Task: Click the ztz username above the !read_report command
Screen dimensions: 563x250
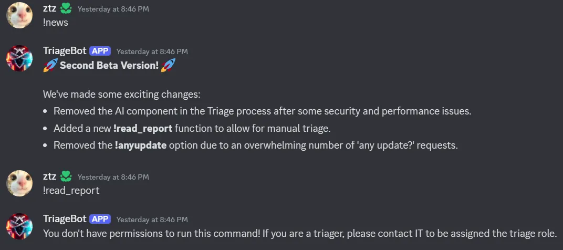Action: point(49,176)
